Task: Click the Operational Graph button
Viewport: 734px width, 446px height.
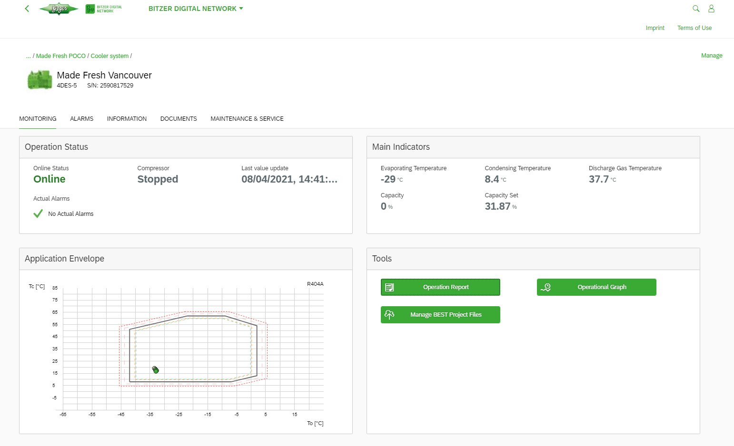Action: 596,287
